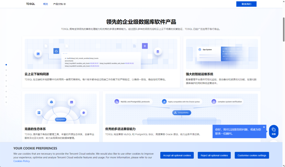Click the TDSQL logo text
This screenshot has height=167, width=285.
pos(31,4)
